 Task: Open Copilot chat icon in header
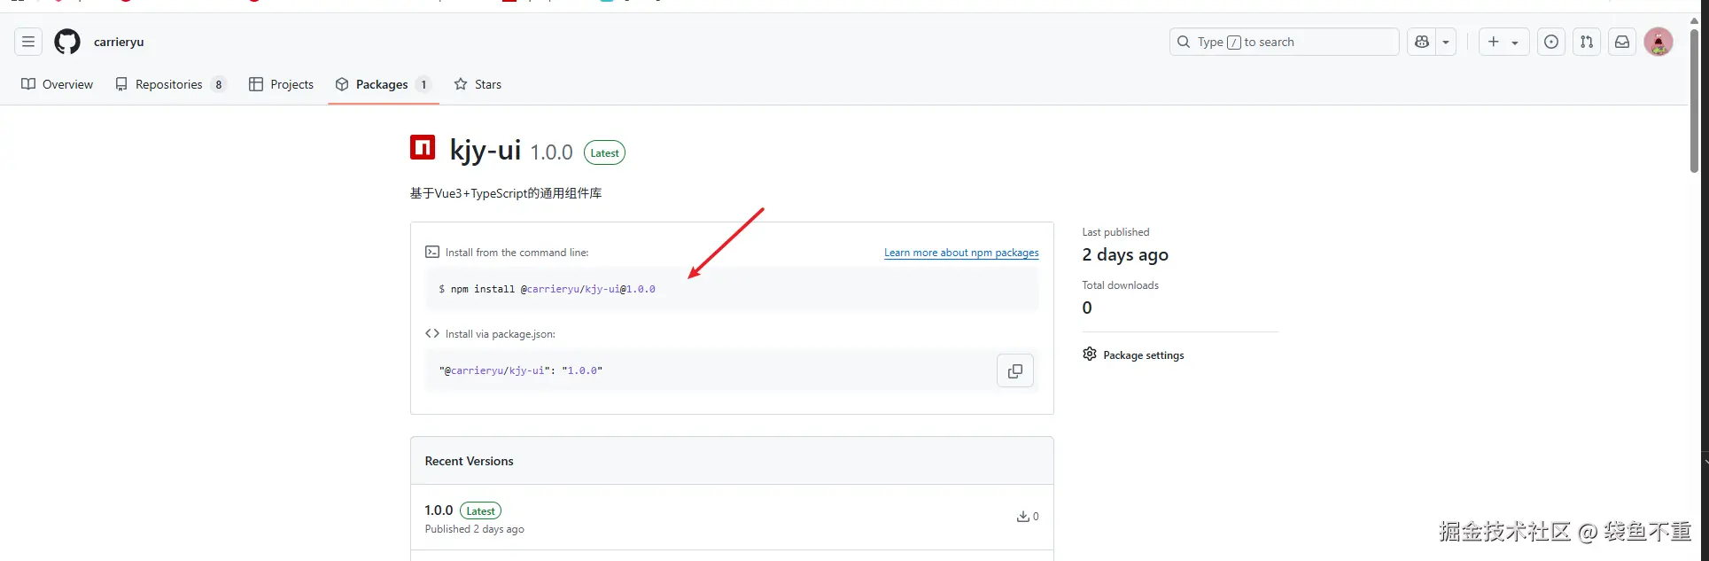[x=1422, y=42]
